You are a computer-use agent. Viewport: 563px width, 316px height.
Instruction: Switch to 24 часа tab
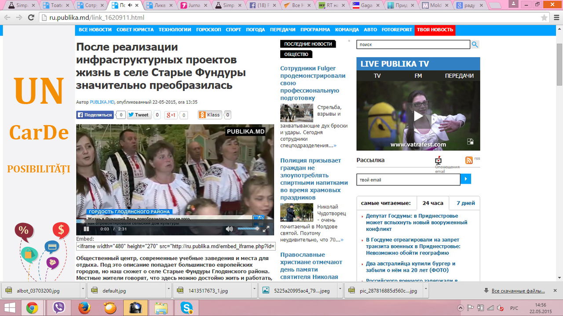(433, 203)
